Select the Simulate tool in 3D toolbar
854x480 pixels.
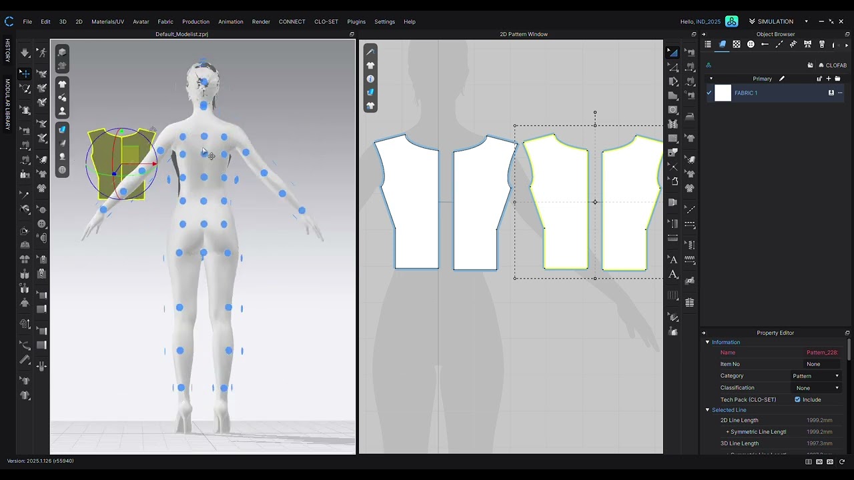point(25,53)
